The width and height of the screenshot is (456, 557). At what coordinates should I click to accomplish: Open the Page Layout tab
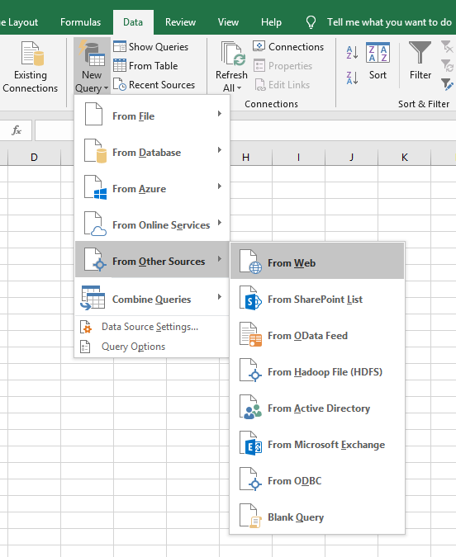click(x=19, y=22)
